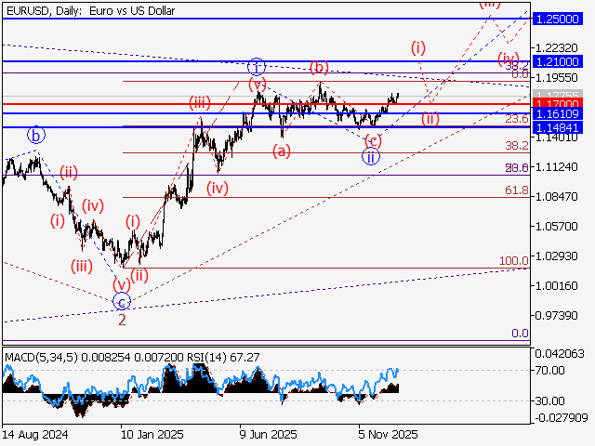Image resolution: width=595 pixels, height=446 pixels.
Task: Click the 1.25000 blue price level tag
Action: click(x=562, y=19)
